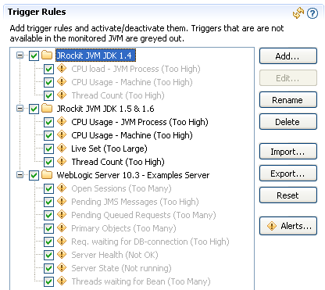The width and height of the screenshot is (325, 290).
Task: Click the Delete button
Action: click(288, 122)
